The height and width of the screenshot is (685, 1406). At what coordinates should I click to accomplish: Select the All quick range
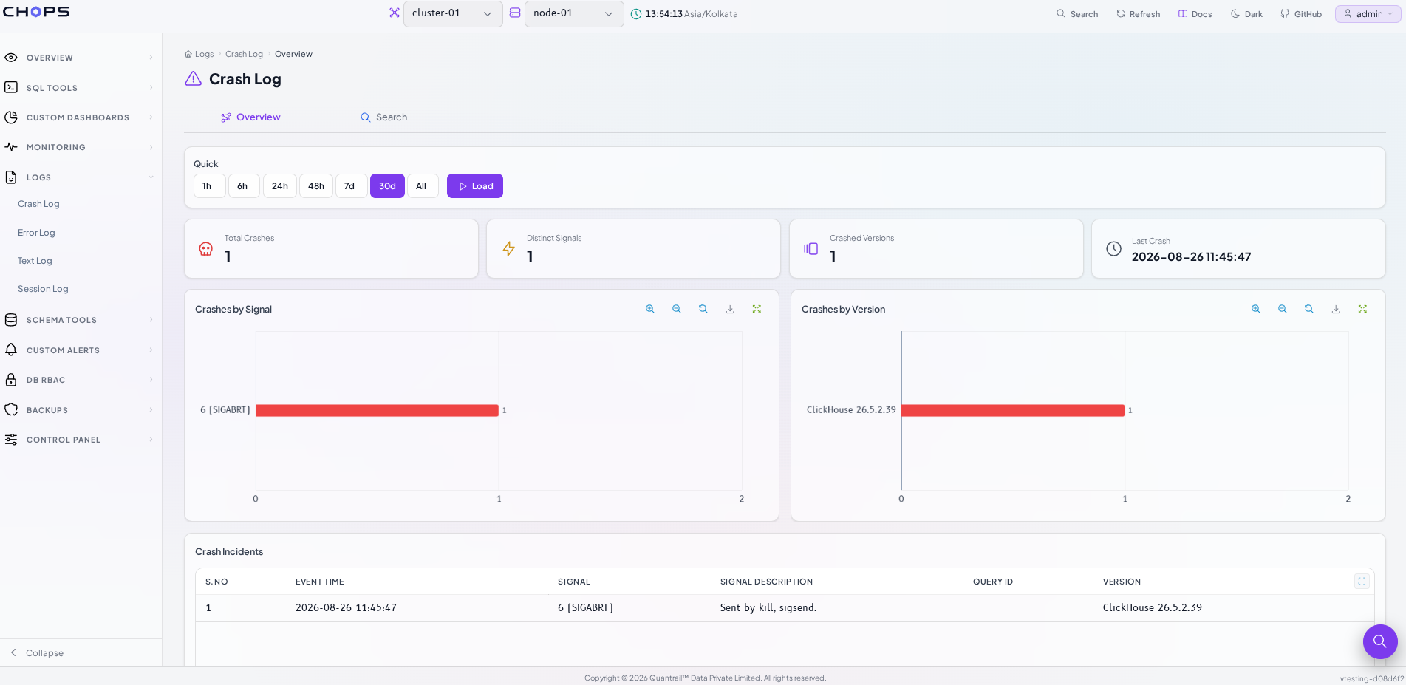tap(423, 186)
